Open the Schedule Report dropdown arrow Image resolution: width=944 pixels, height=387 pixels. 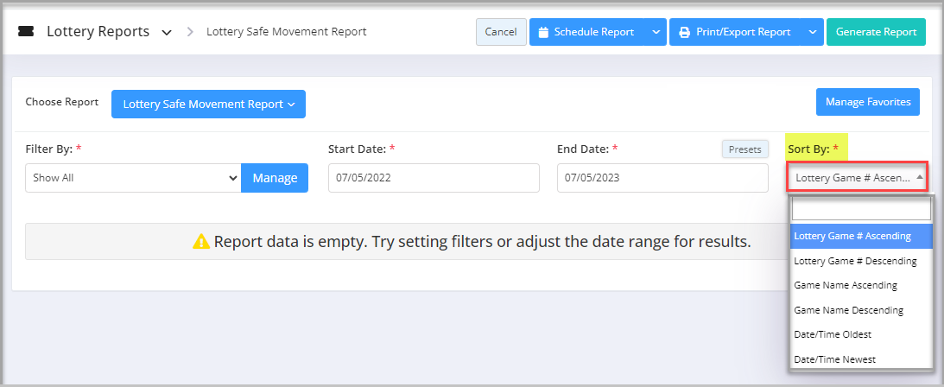656,32
